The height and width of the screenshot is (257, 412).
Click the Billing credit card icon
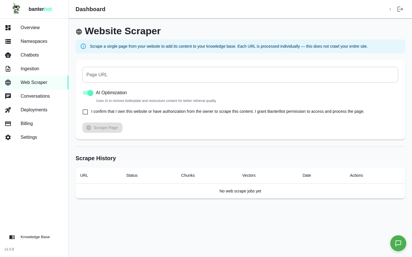[x=8, y=124]
